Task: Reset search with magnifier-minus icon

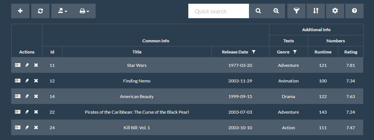Action: [276, 11]
